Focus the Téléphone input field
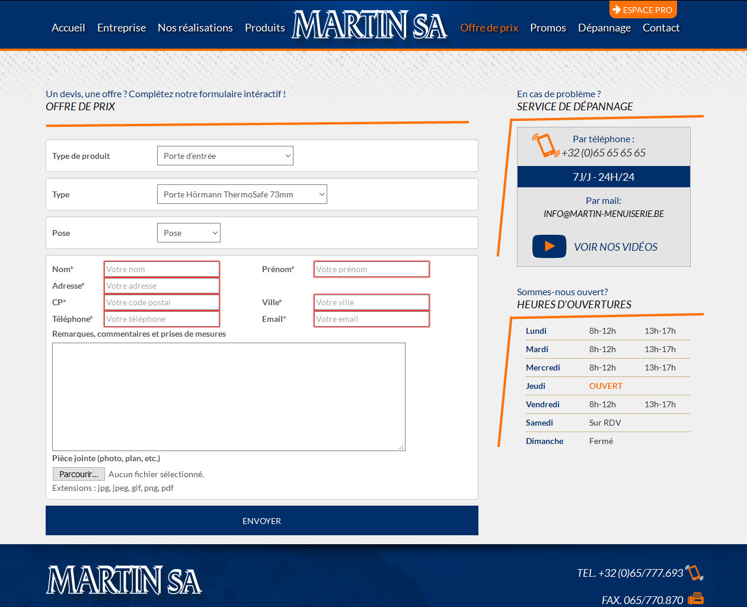 click(162, 319)
